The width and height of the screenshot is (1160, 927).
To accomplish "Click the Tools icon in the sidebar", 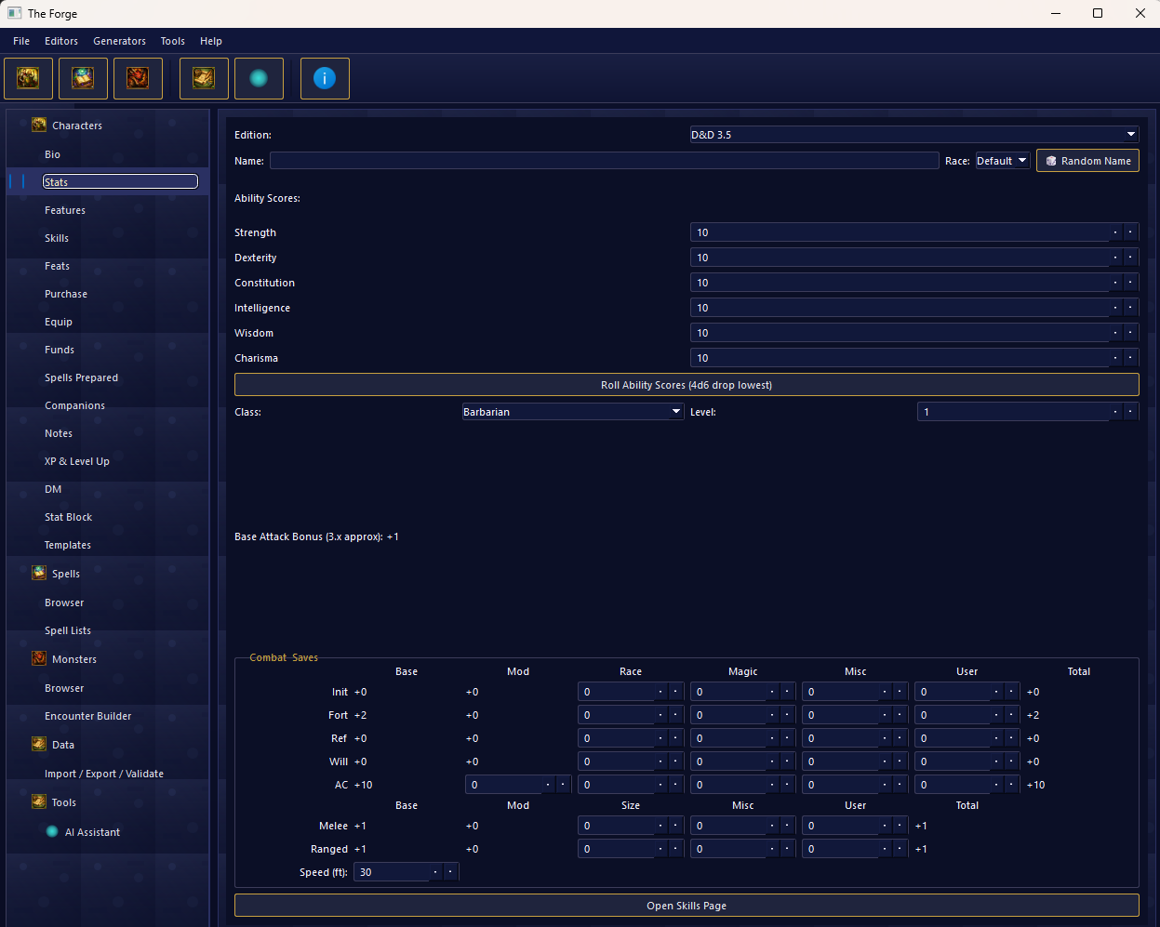I will click(x=39, y=801).
